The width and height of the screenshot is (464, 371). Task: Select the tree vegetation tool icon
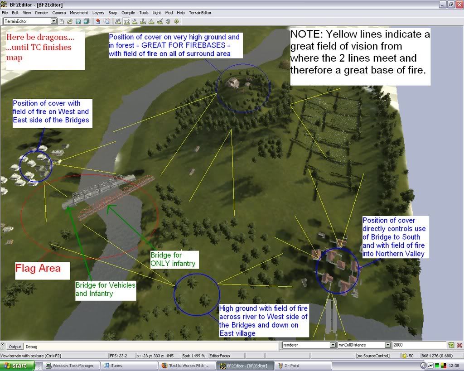point(176,21)
